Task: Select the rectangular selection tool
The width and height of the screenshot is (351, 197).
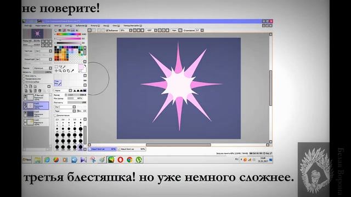Action: tap(56, 67)
